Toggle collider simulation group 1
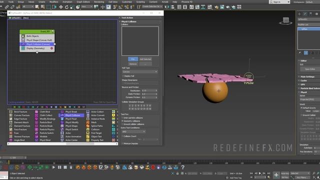 pyautogui.click(x=129, y=105)
